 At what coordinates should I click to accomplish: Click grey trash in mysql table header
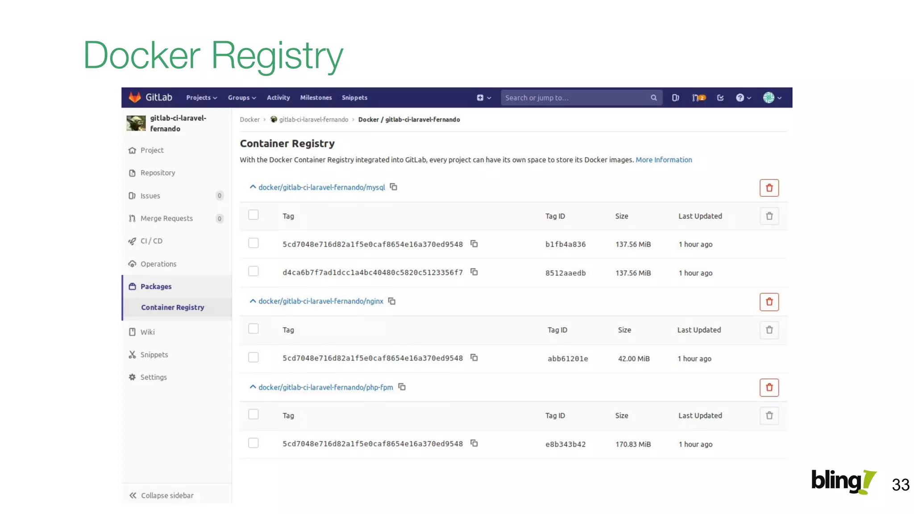point(769,216)
